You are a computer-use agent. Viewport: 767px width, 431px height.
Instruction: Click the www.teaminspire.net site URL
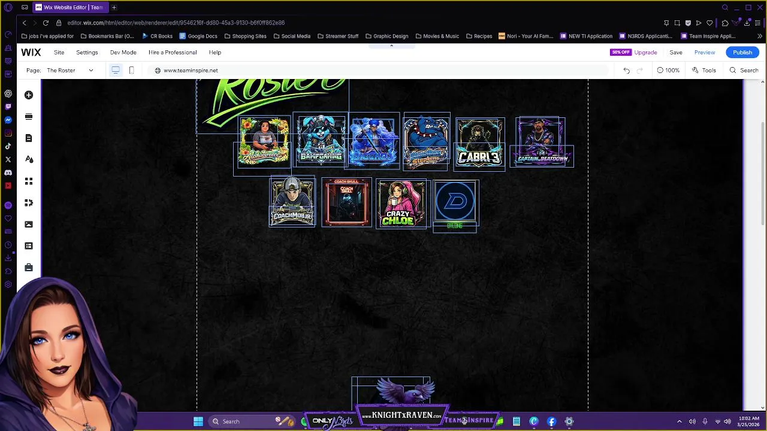click(191, 71)
